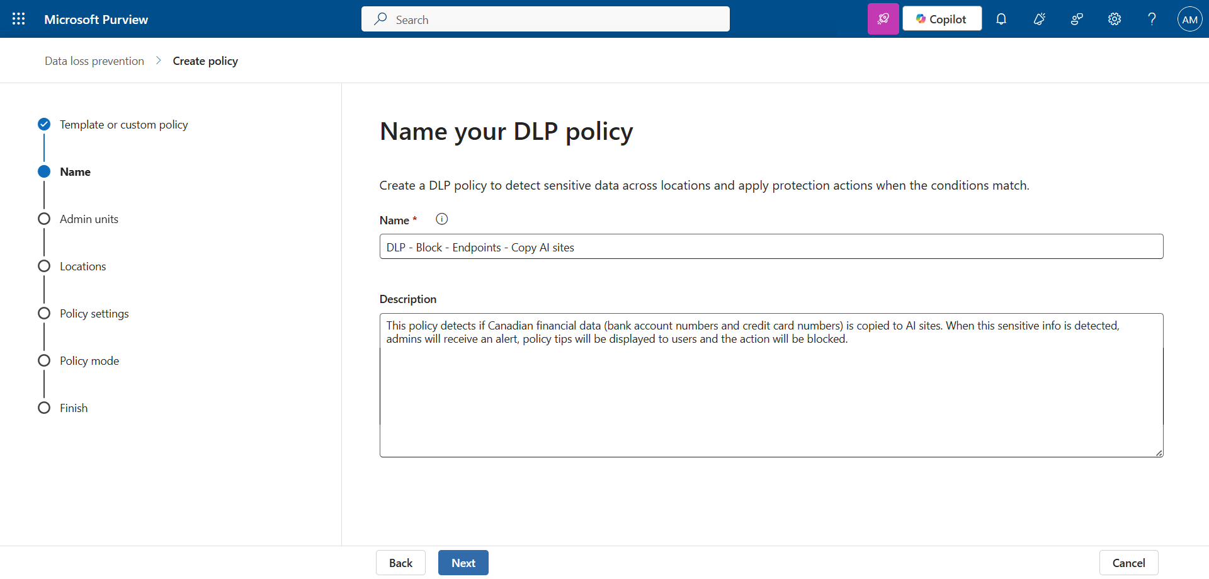Screen dimensions: 1209x579
Task: Open the help question mark
Action: pos(1152,19)
